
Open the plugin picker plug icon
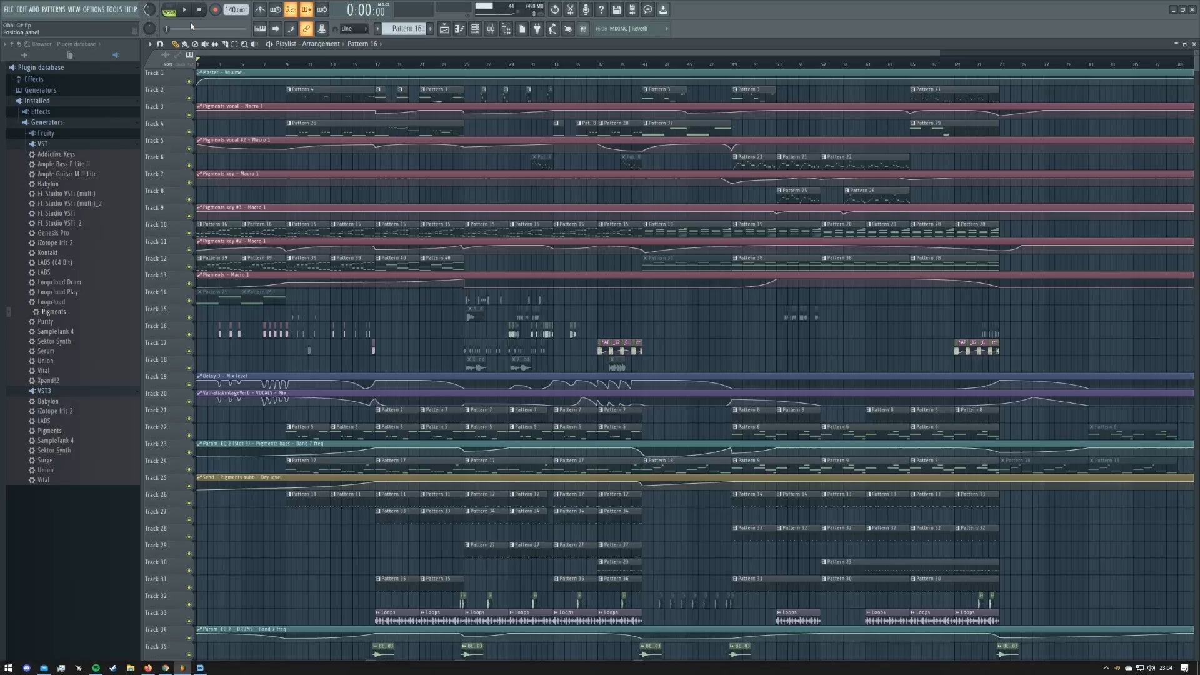point(537,29)
